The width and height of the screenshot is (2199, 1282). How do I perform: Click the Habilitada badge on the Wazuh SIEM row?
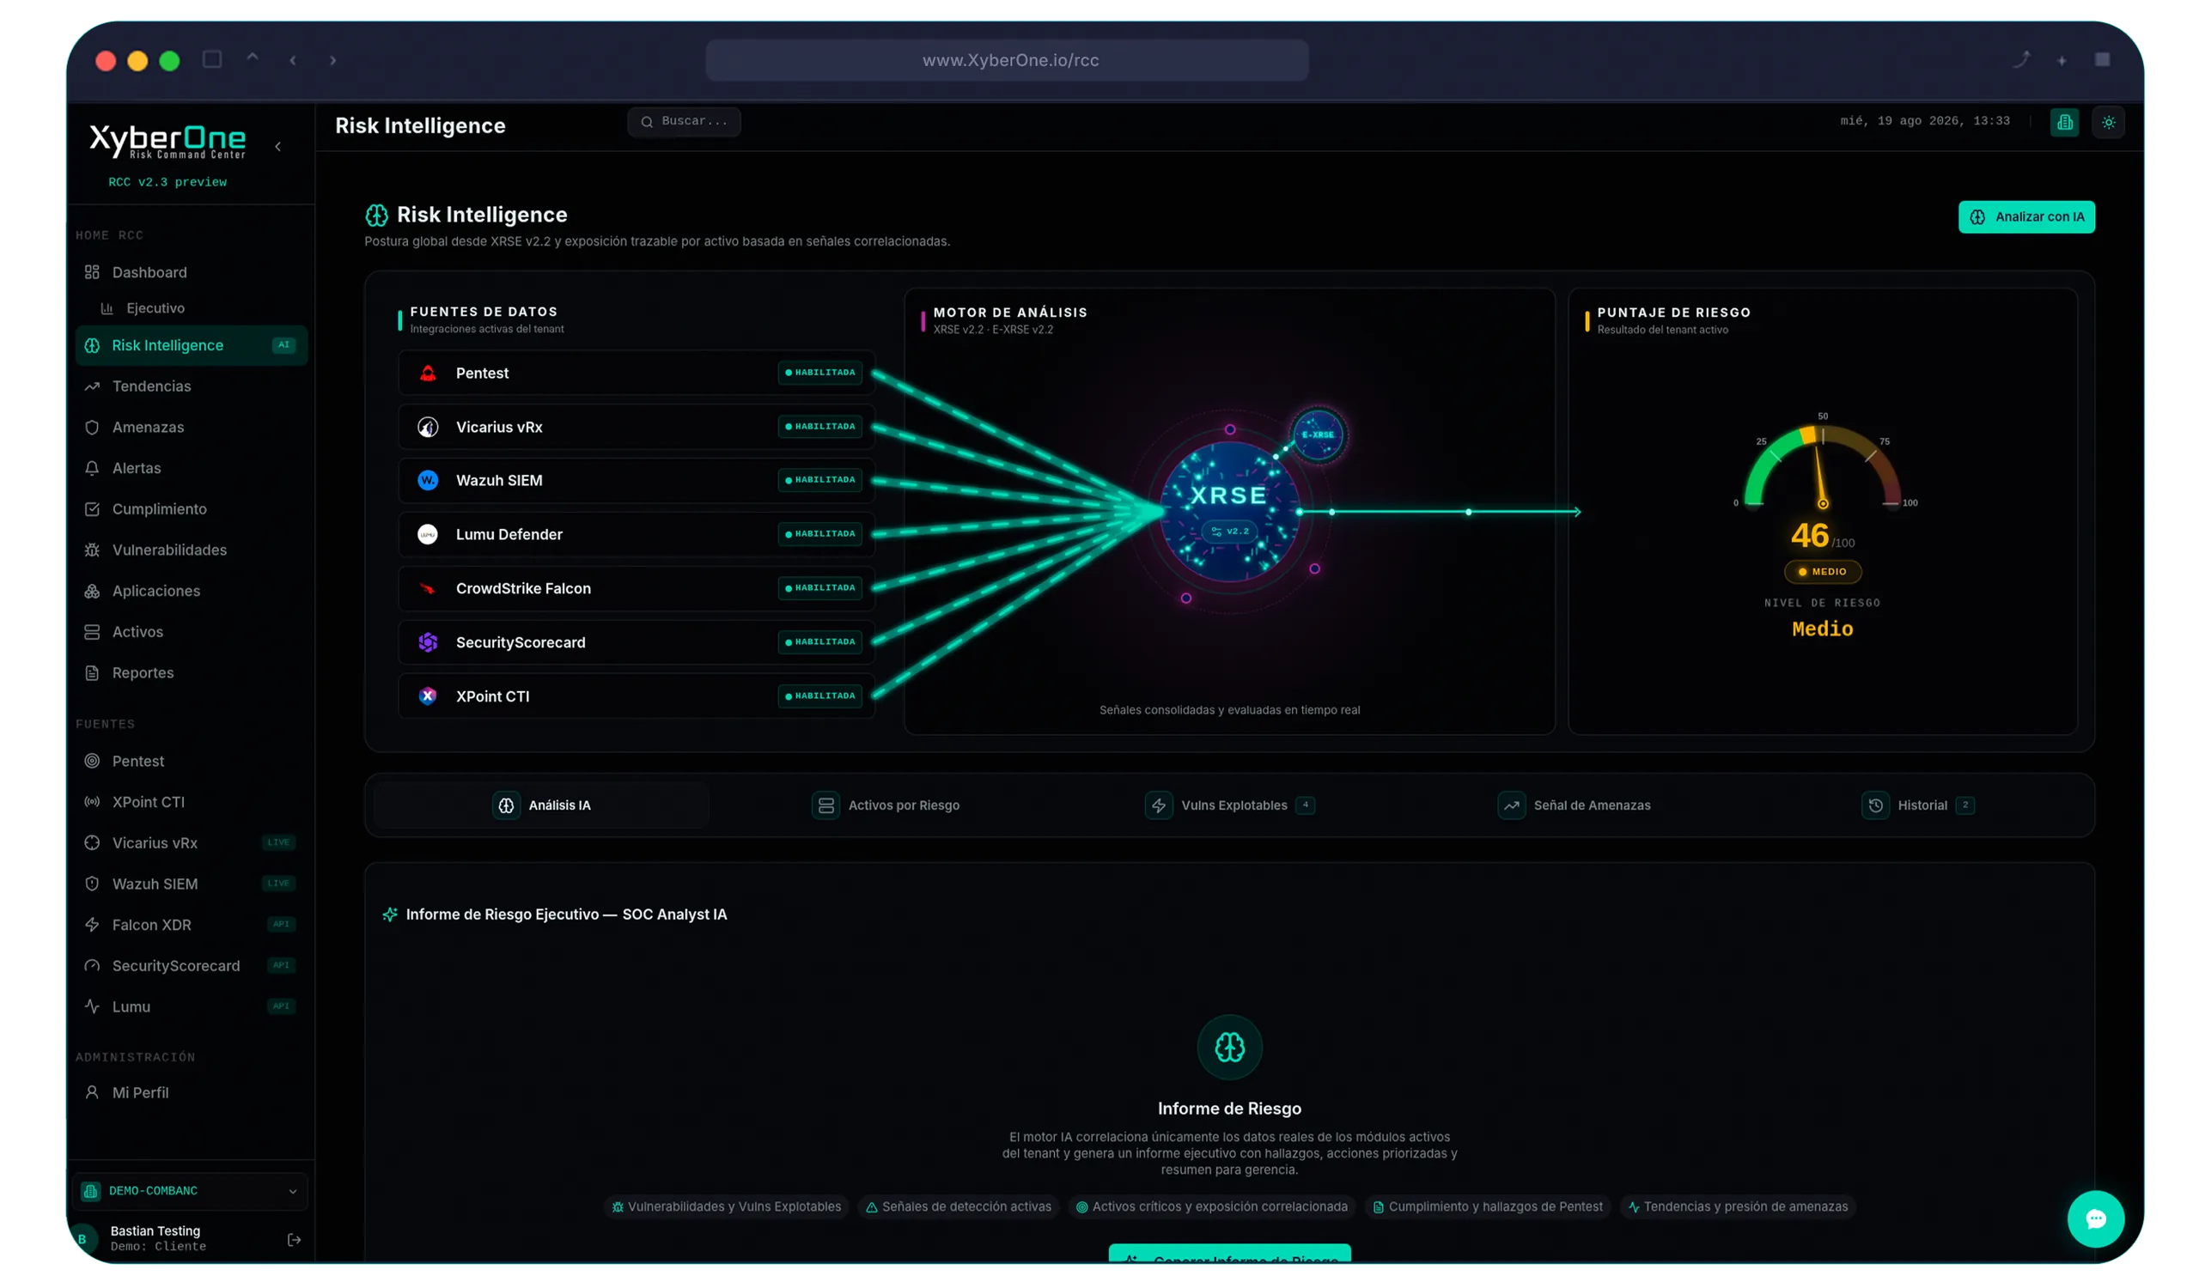[x=820, y=480]
